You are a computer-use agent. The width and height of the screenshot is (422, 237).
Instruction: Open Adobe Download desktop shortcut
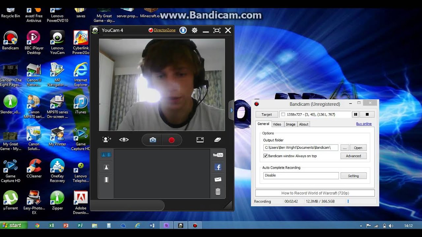pos(81,203)
